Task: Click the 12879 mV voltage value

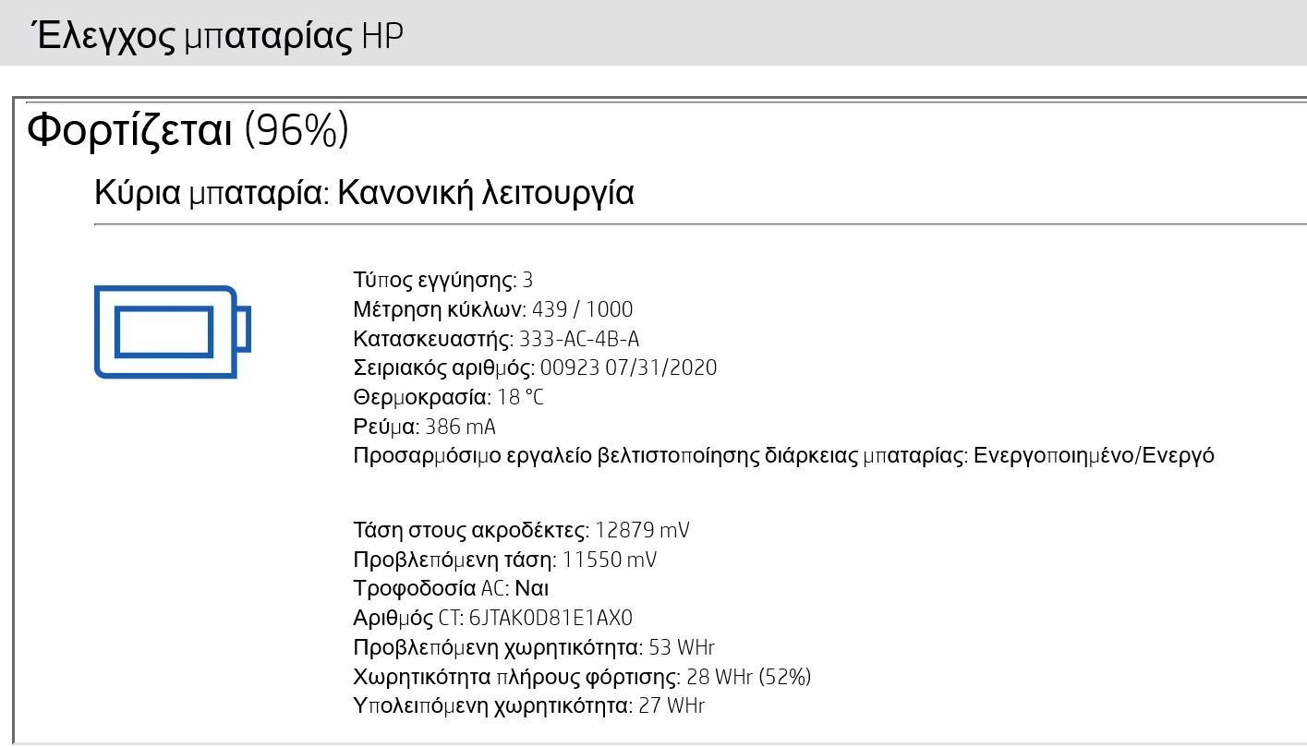Action: [x=642, y=531]
